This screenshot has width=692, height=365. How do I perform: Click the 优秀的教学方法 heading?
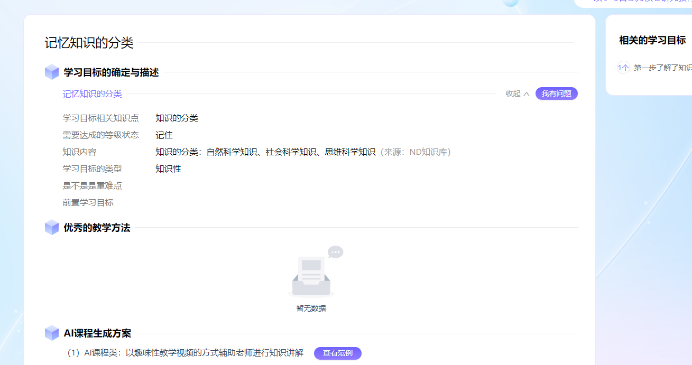(x=97, y=228)
